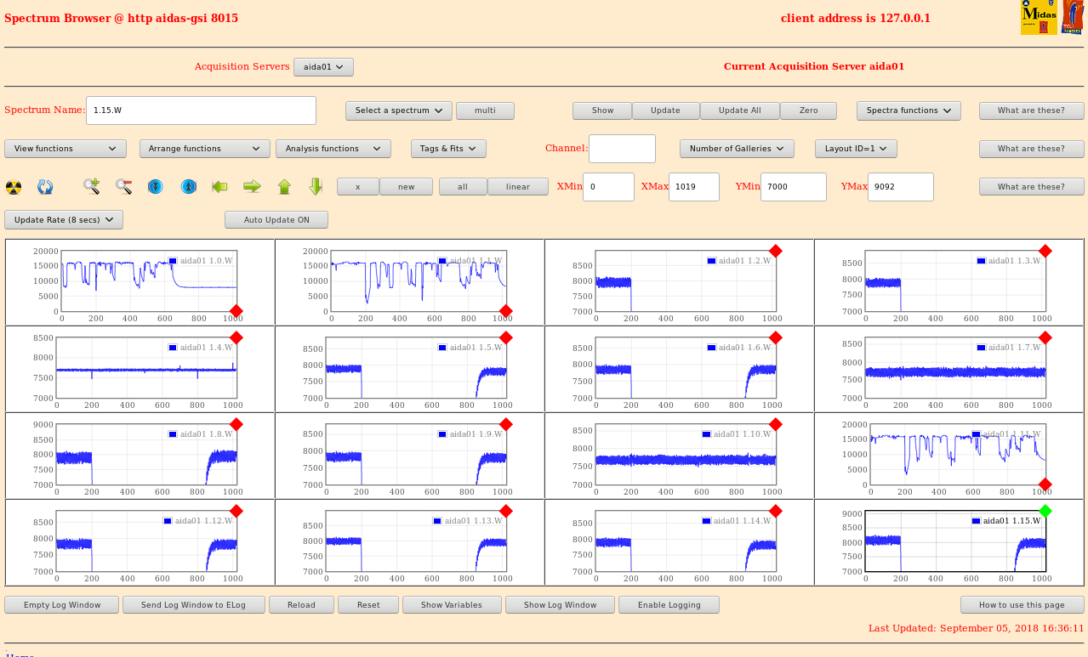Toggle the linear scale button
This screenshot has height=657, width=1088.
pyautogui.click(x=517, y=187)
